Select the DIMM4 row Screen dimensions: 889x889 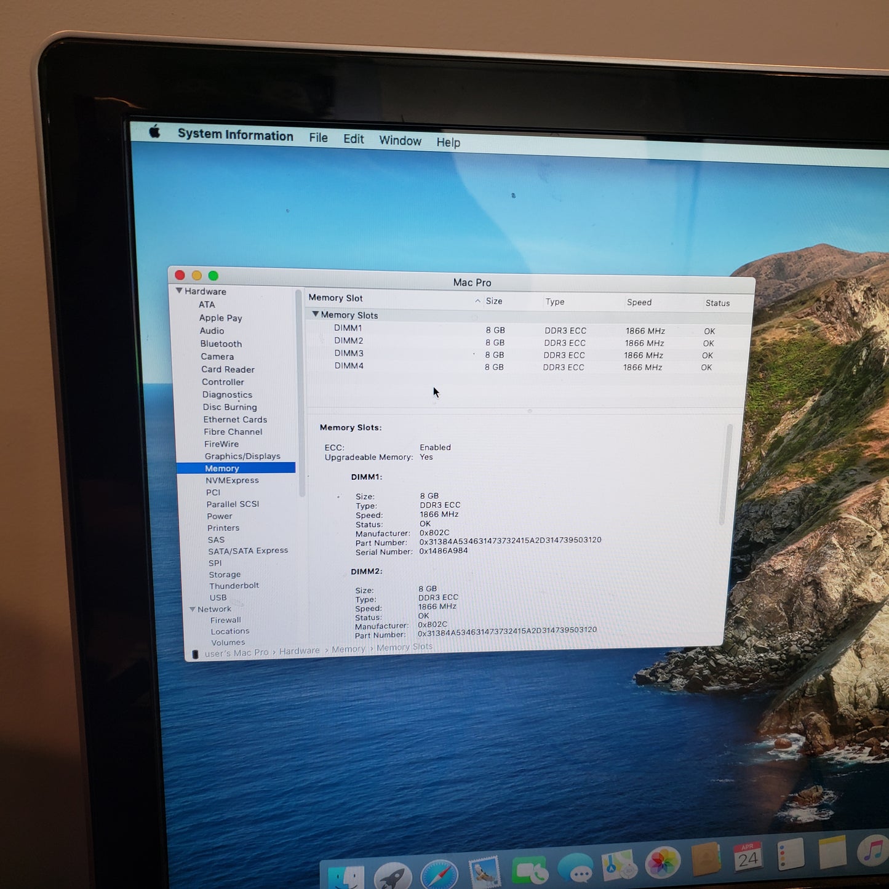click(x=527, y=366)
